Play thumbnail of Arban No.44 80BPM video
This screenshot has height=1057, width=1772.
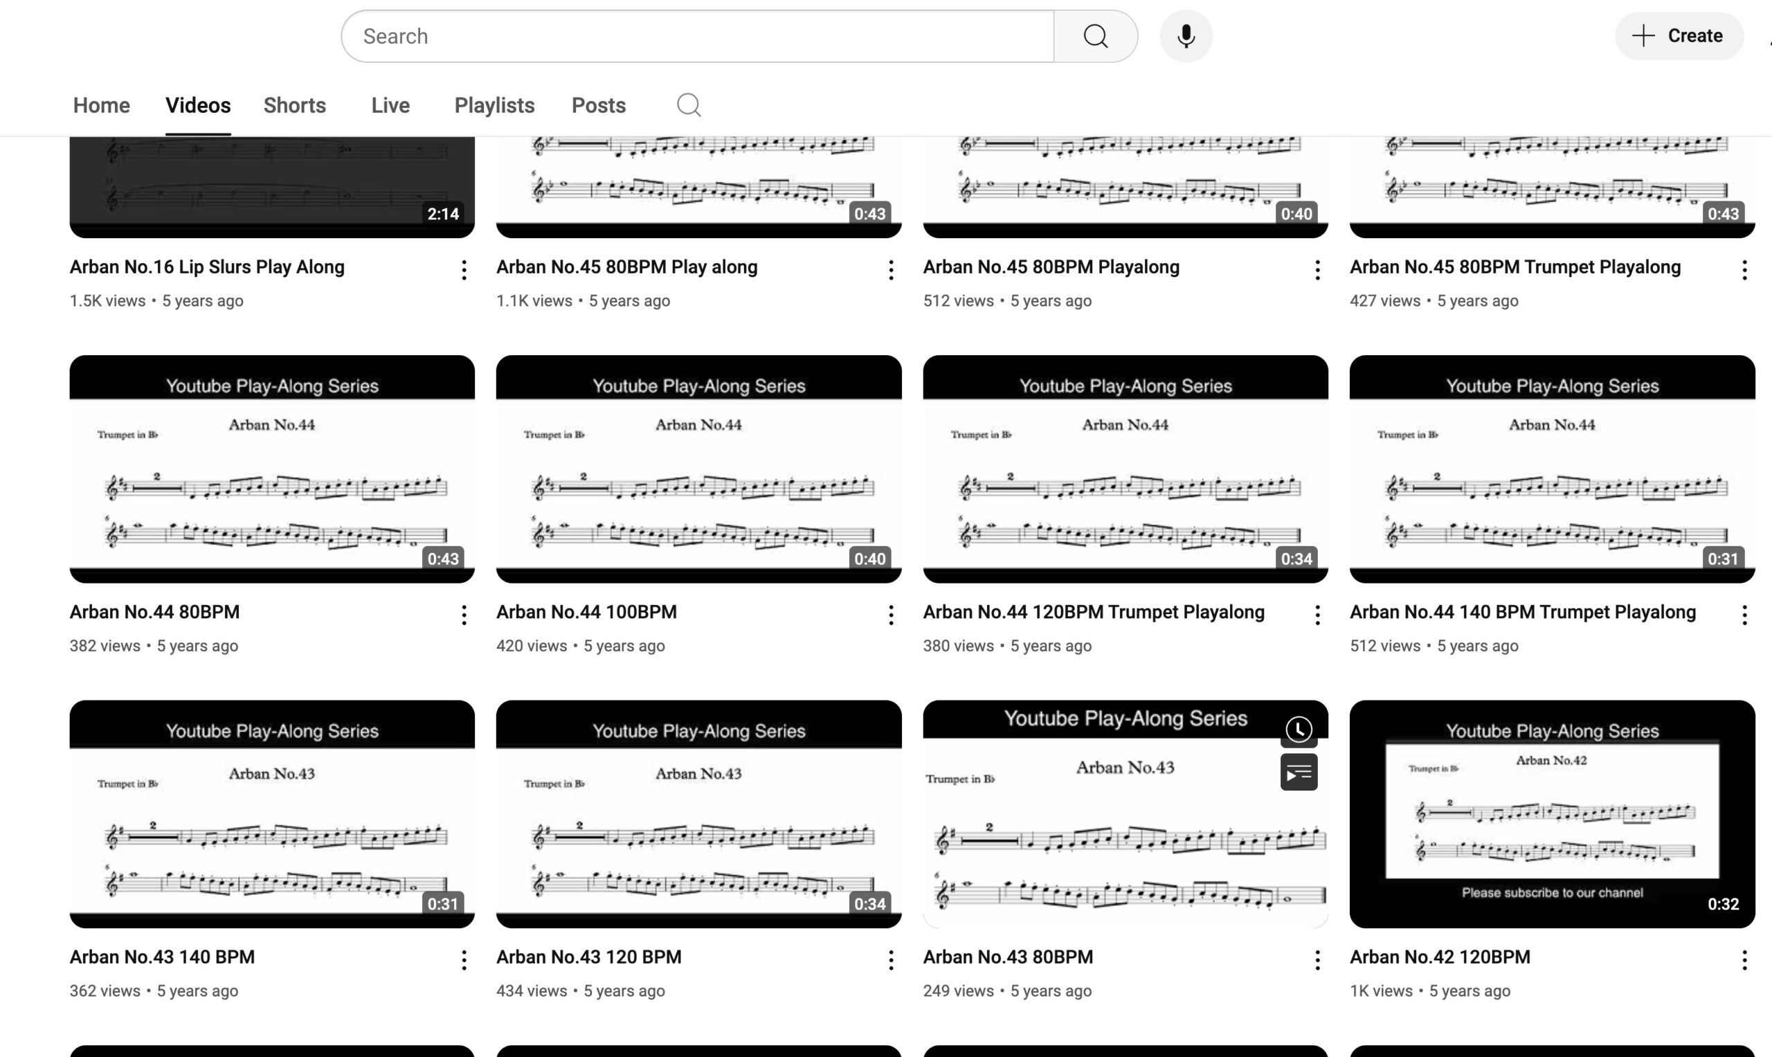(x=272, y=469)
